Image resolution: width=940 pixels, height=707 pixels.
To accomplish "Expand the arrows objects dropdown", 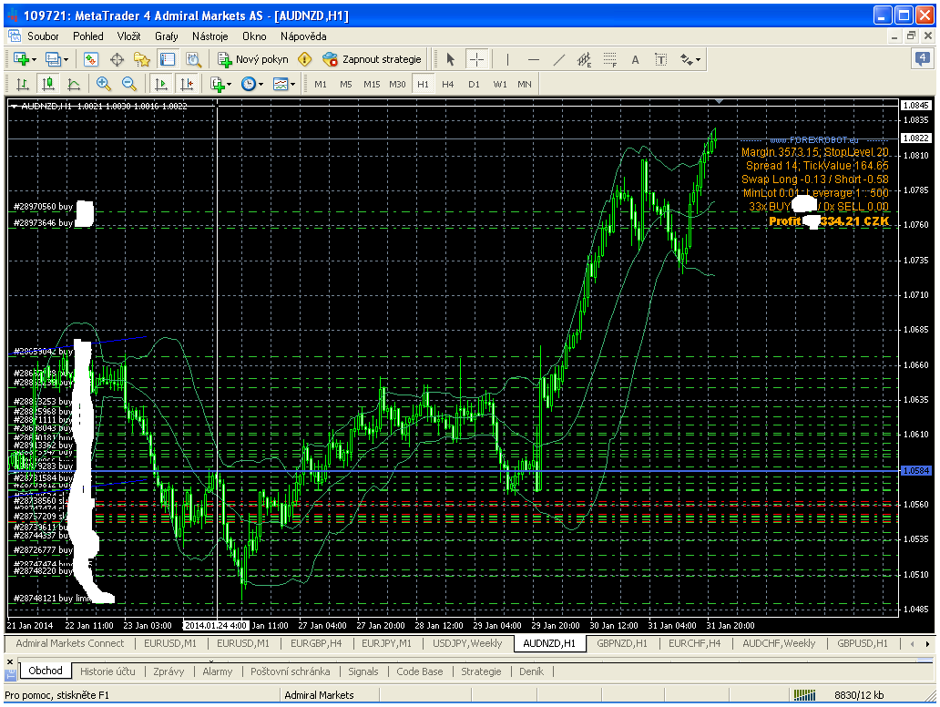I will pyautogui.click(x=698, y=59).
